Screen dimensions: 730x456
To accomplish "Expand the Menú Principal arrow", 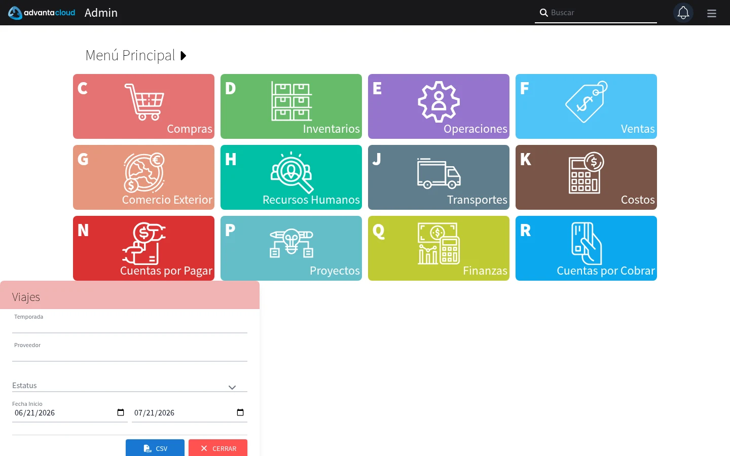I will (184, 56).
